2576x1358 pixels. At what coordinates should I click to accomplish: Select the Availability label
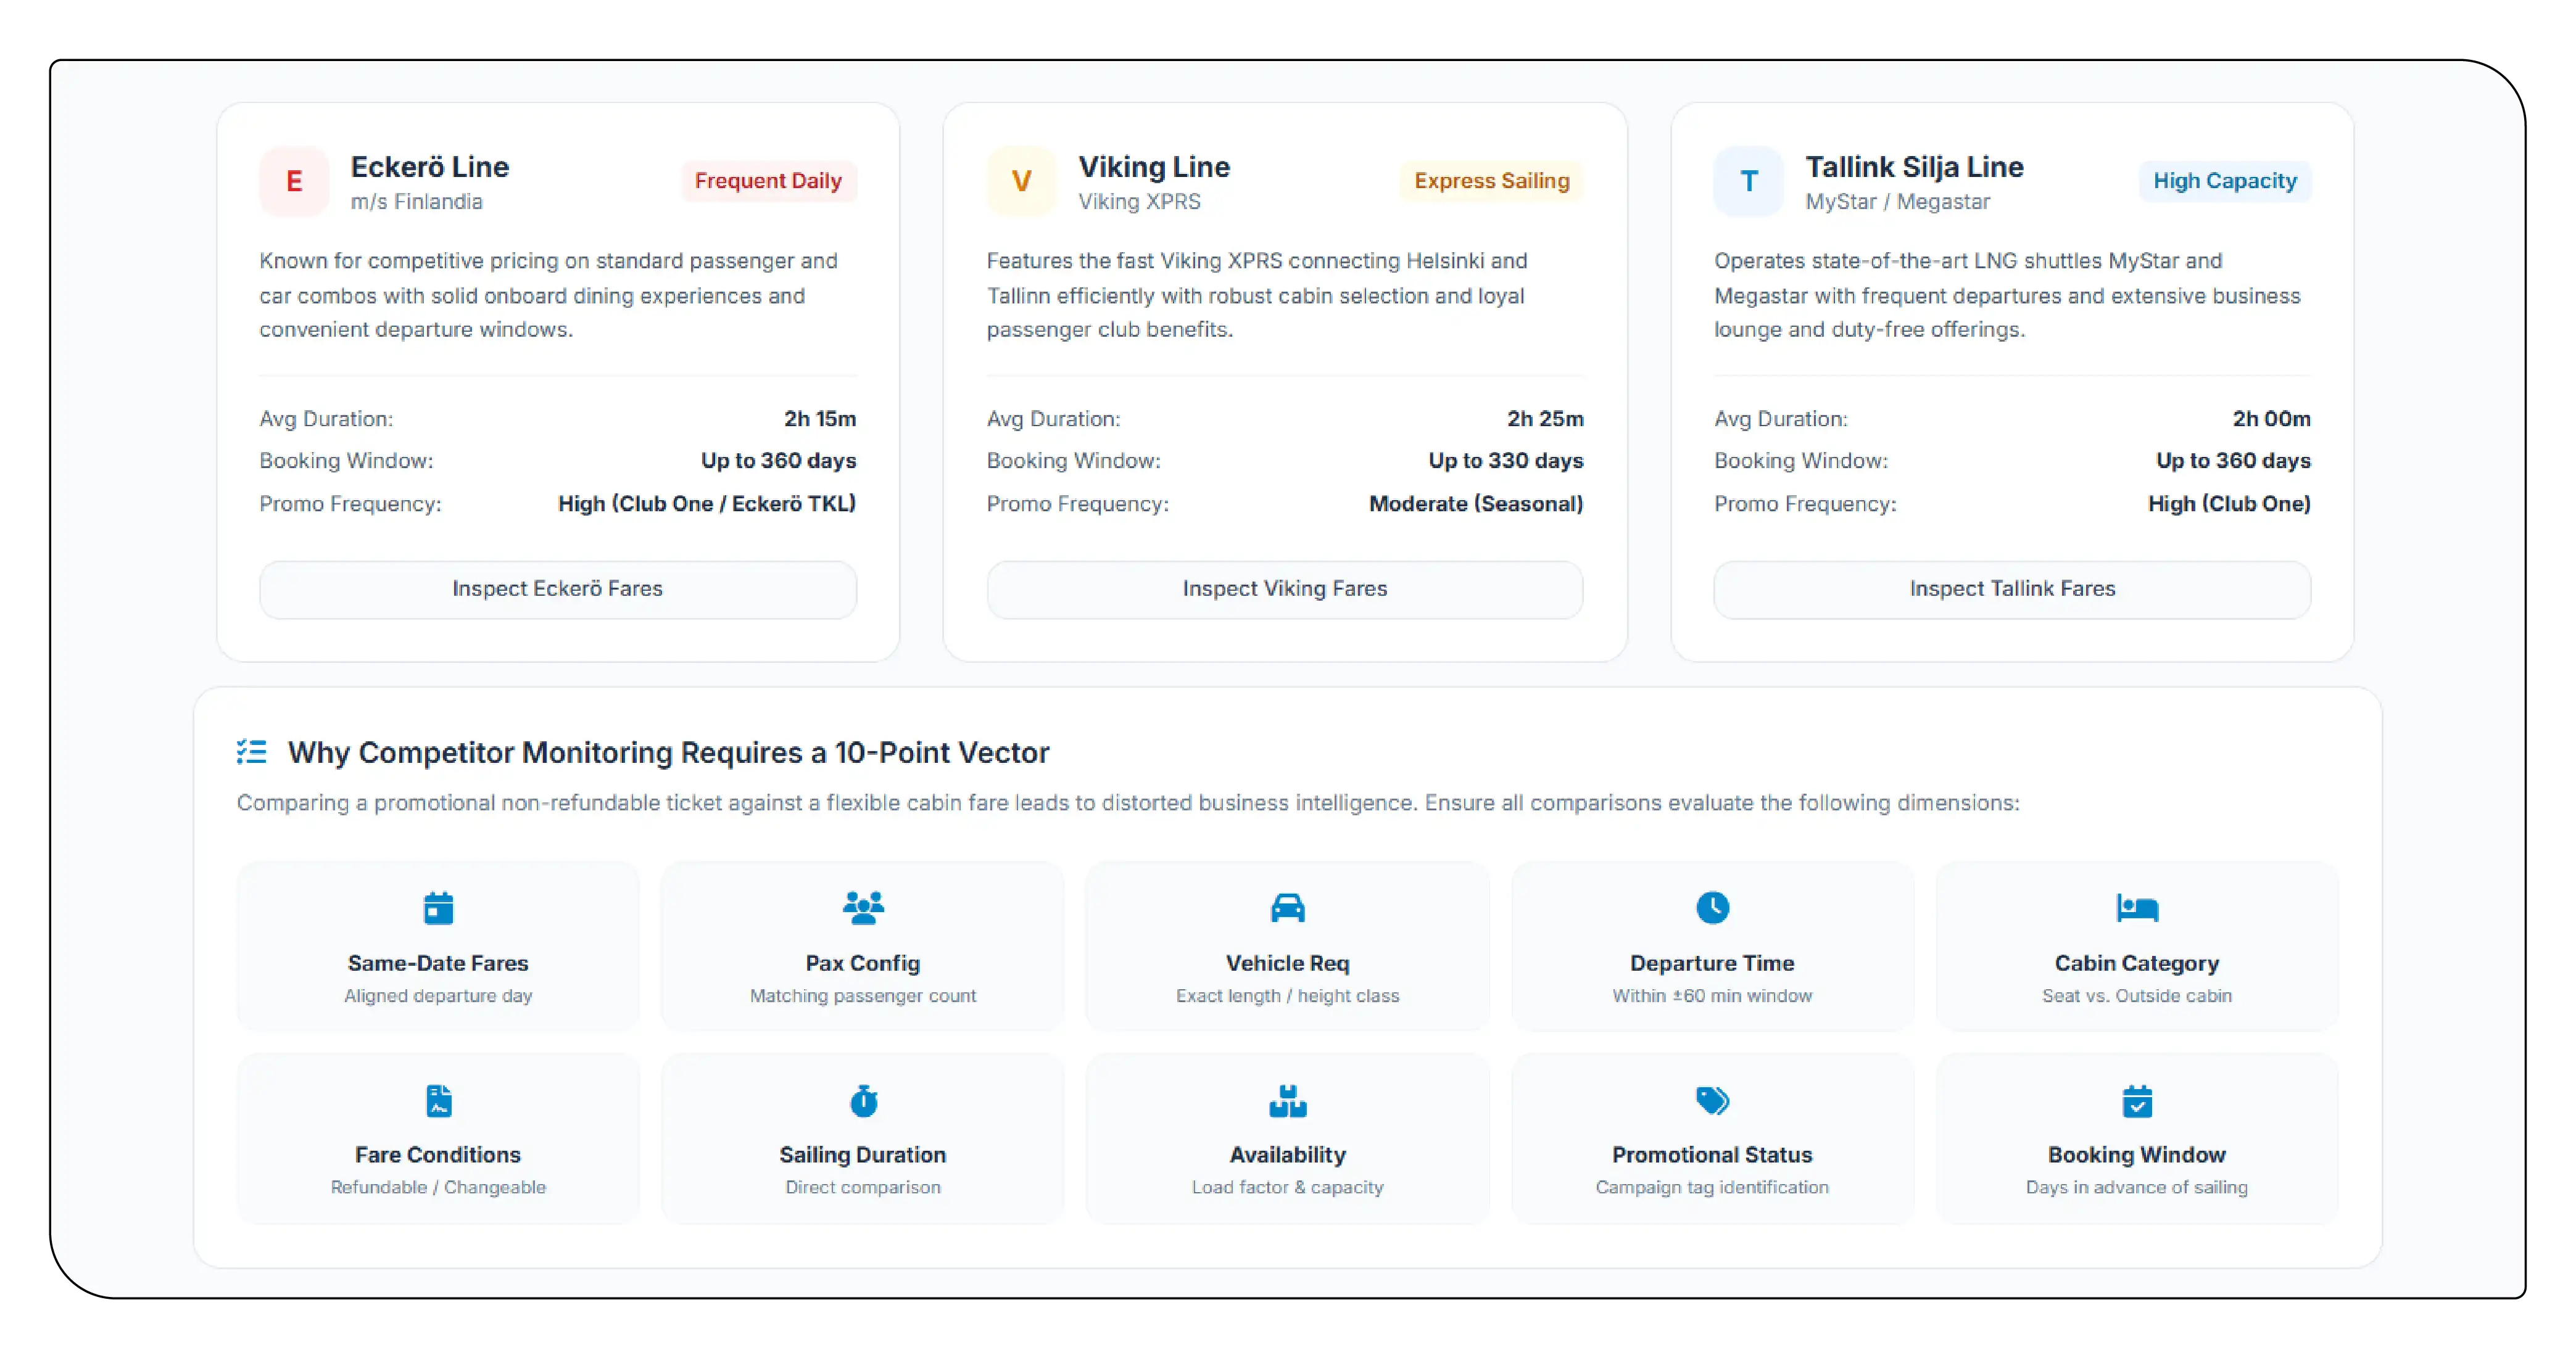pos(1287,1155)
